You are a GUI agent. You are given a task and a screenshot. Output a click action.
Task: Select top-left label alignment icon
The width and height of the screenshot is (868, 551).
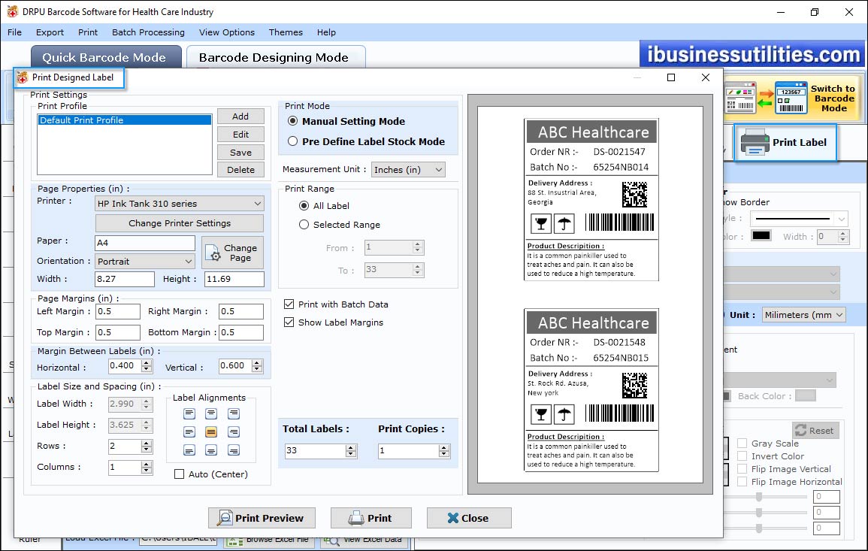189,413
